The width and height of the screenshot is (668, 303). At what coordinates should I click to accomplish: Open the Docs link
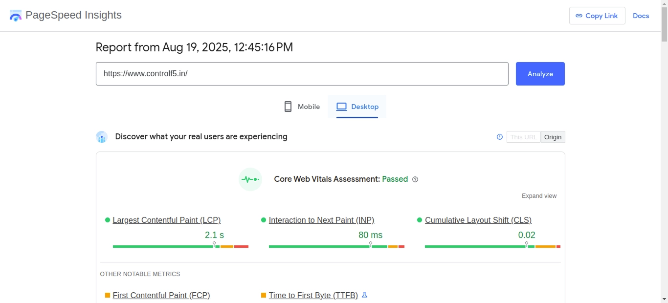pos(641,16)
